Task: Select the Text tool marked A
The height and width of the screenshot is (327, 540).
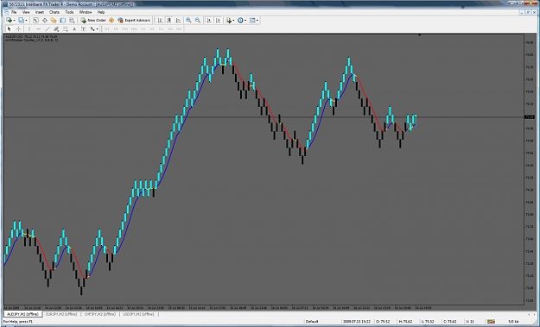Action: pos(74,28)
